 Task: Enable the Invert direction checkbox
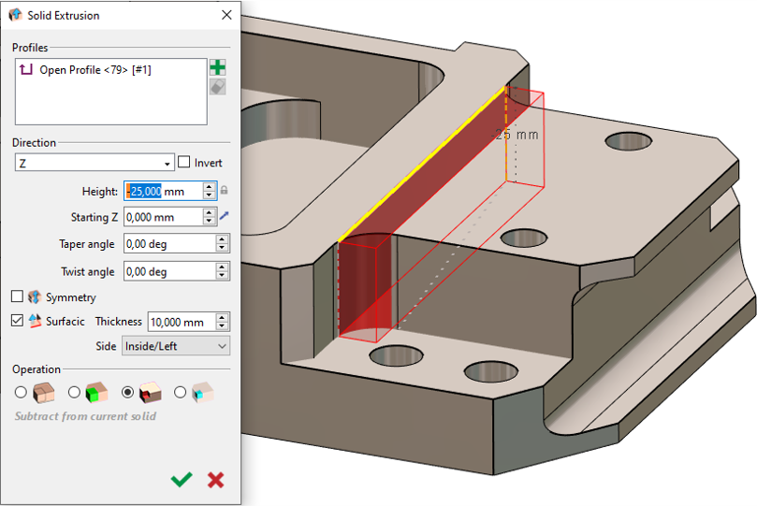coord(184,163)
